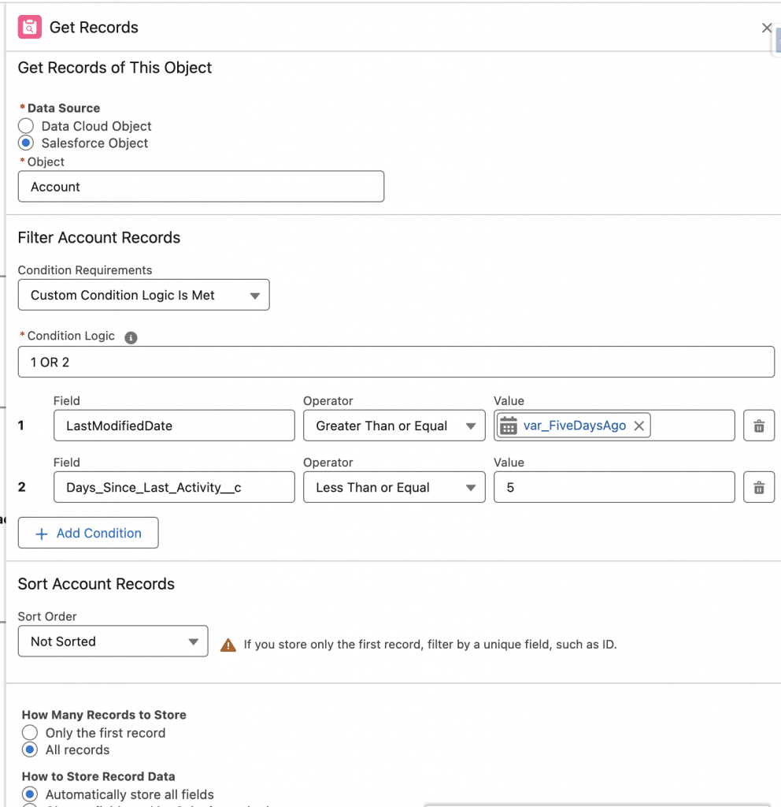Click the Get Records pink header icon
This screenshot has width=781, height=807.
[30, 28]
